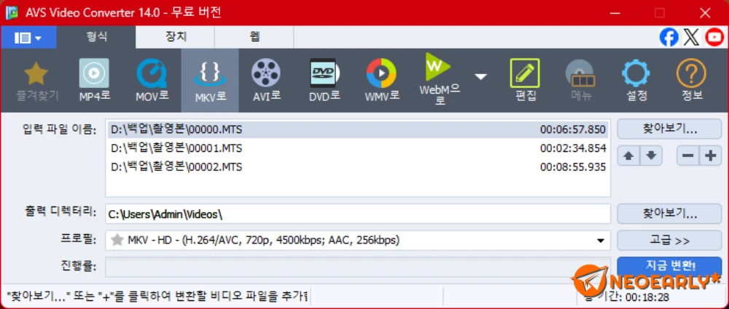
Task: Select file 00000.MTS in the list
Action: pyautogui.click(x=357, y=129)
